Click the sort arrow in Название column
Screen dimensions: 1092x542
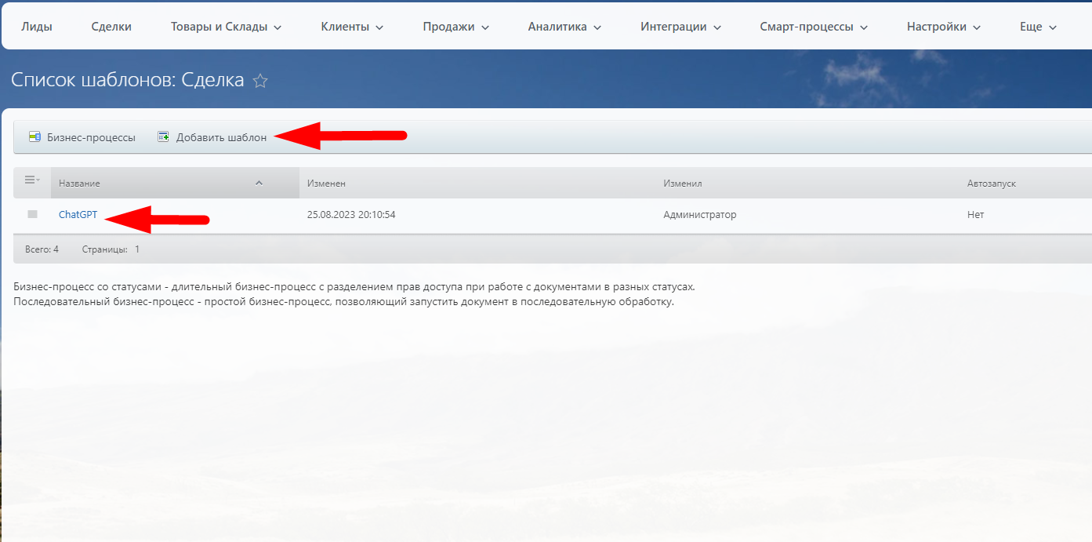(259, 183)
